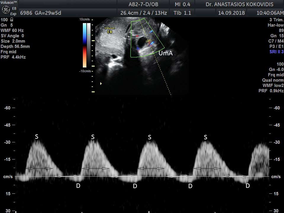The image size is (284, 213).
Task: Click the sample volume gate on the Doppler line
Action: click(148, 41)
